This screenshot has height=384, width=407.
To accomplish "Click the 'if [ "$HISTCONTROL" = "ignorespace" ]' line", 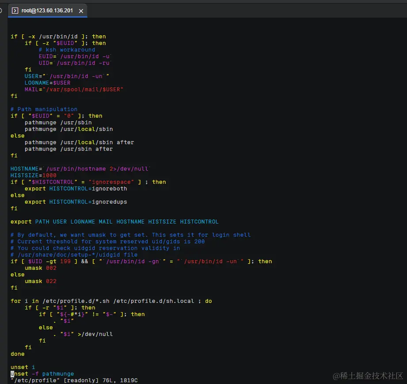I will 88,182.
